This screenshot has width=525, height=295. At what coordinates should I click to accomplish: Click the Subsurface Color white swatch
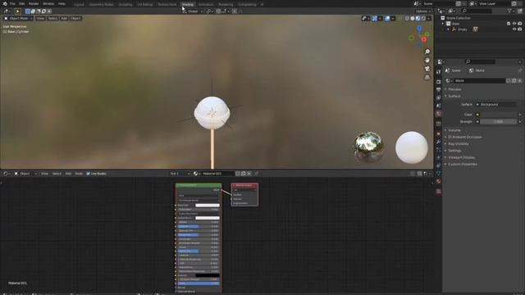pyautogui.click(x=208, y=218)
